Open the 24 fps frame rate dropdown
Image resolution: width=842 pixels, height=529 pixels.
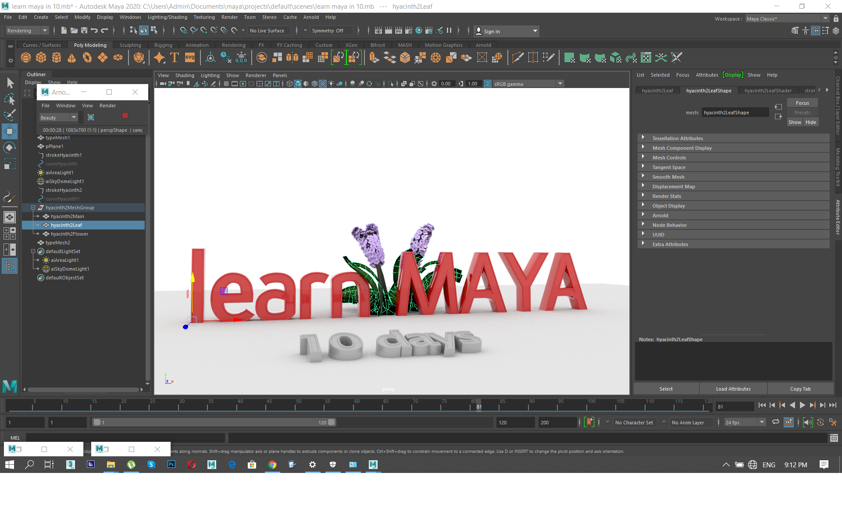tap(745, 422)
